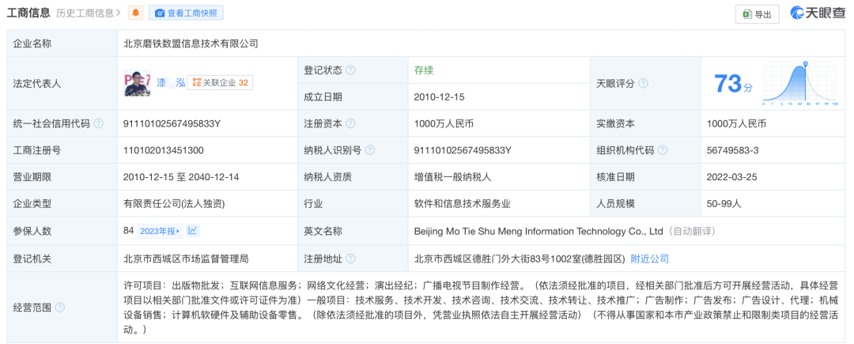Click organization code 56749583-3
Viewport: 854px width, 344px height.
(x=732, y=150)
